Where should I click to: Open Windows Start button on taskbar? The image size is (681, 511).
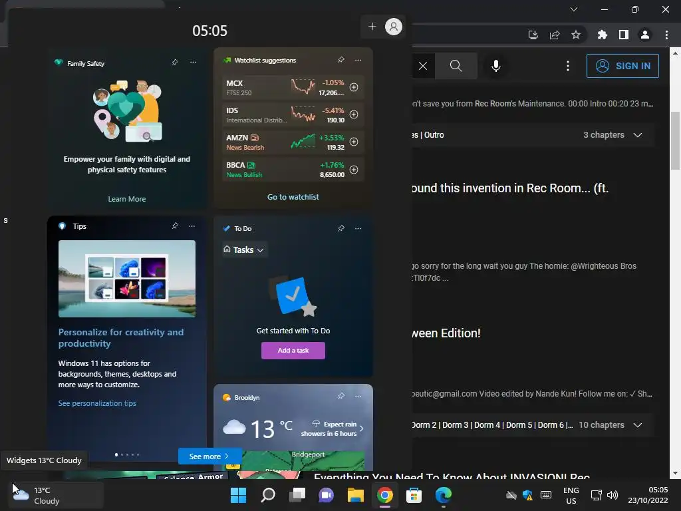(239, 495)
